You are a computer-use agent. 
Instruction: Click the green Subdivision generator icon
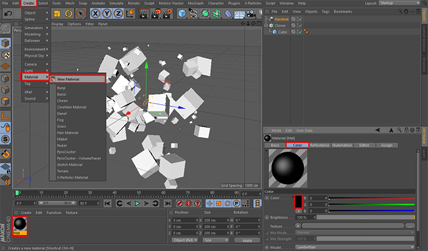pyautogui.click(x=205, y=13)
